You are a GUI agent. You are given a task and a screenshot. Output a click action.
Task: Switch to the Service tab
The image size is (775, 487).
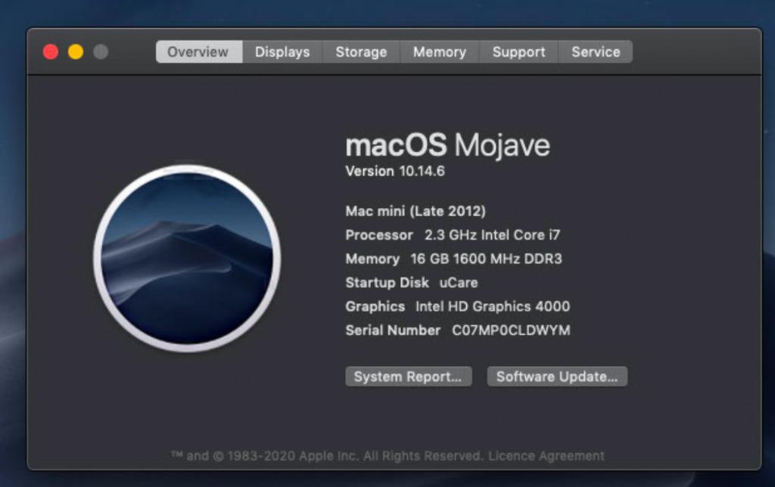tap(596, 52)
